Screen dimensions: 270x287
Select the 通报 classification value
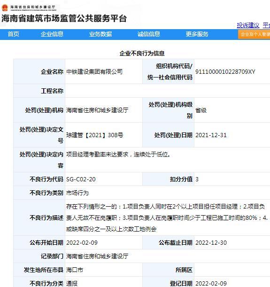click(x=72, y=284)
